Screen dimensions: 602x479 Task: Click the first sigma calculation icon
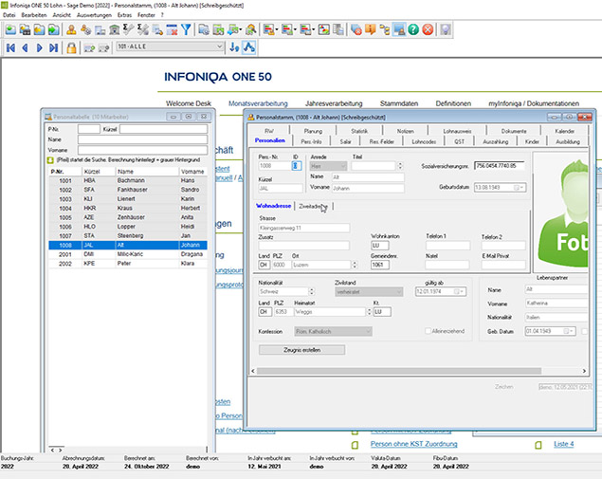coord(128,29)
